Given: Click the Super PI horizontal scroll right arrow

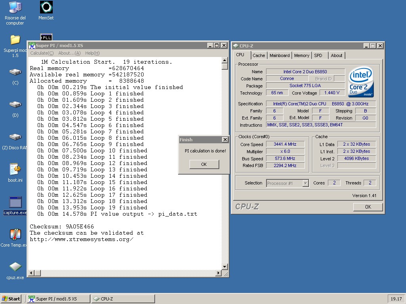Looking at the screenshot, I should [218, 273].
